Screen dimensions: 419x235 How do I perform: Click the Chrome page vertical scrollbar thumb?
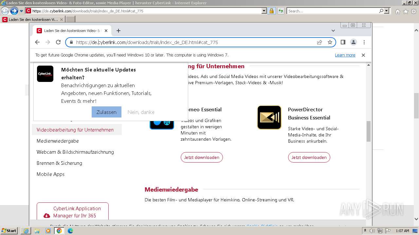pyautogui.click(x=368, y=131)
